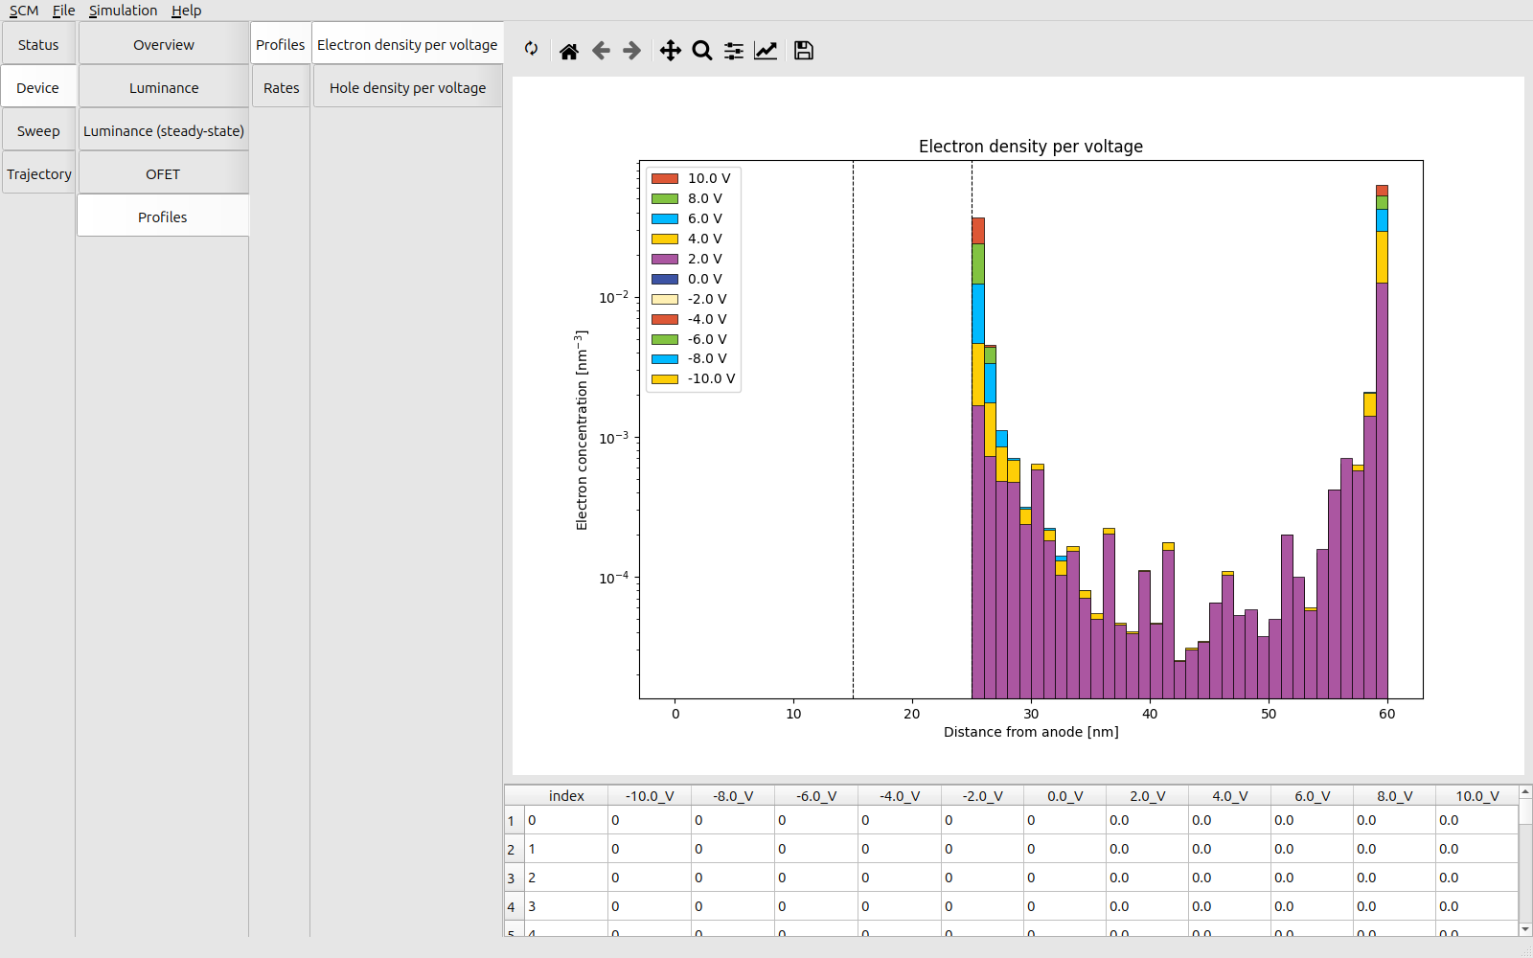Image resolution: width=1533 pixels, height=958 pixels.
Task: Activate the Zoom magnifier tool
Action: click(702, 51)
